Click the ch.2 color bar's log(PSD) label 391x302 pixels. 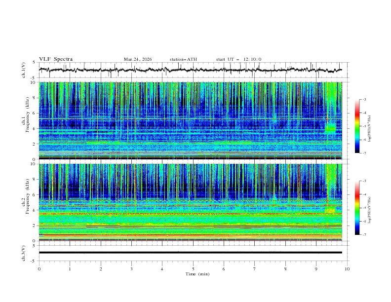click(370, 210)
